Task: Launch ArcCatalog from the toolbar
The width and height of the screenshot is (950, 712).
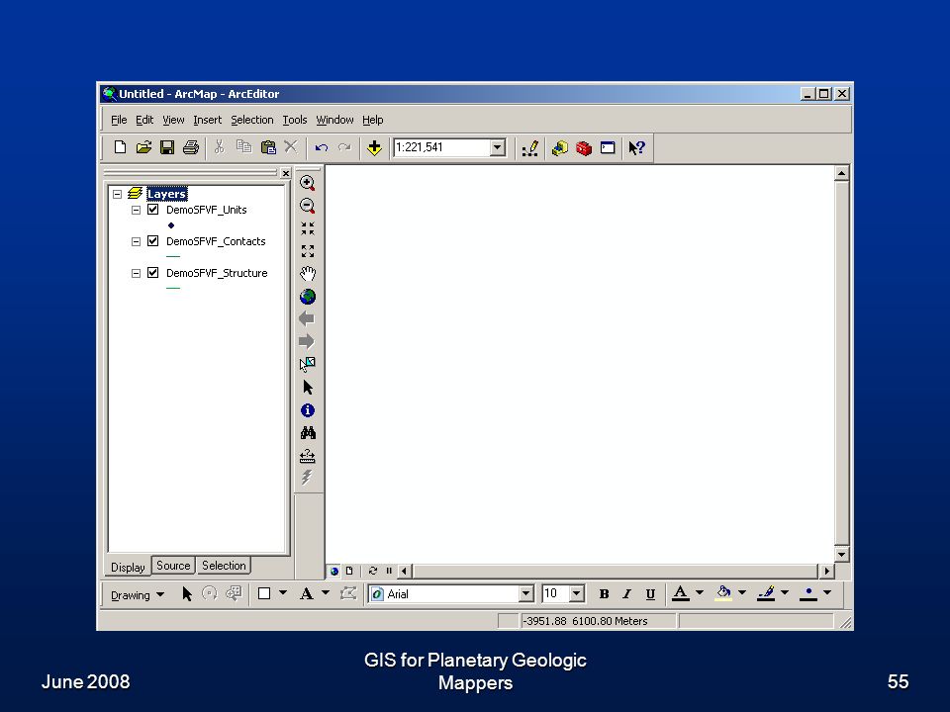Action: pyautogui.click(x=560, y=147)
